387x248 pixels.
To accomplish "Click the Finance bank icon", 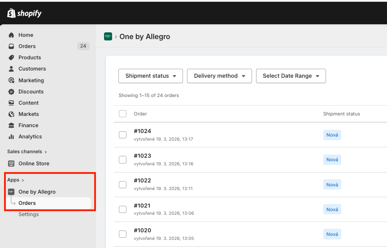I will pos(11,125).
